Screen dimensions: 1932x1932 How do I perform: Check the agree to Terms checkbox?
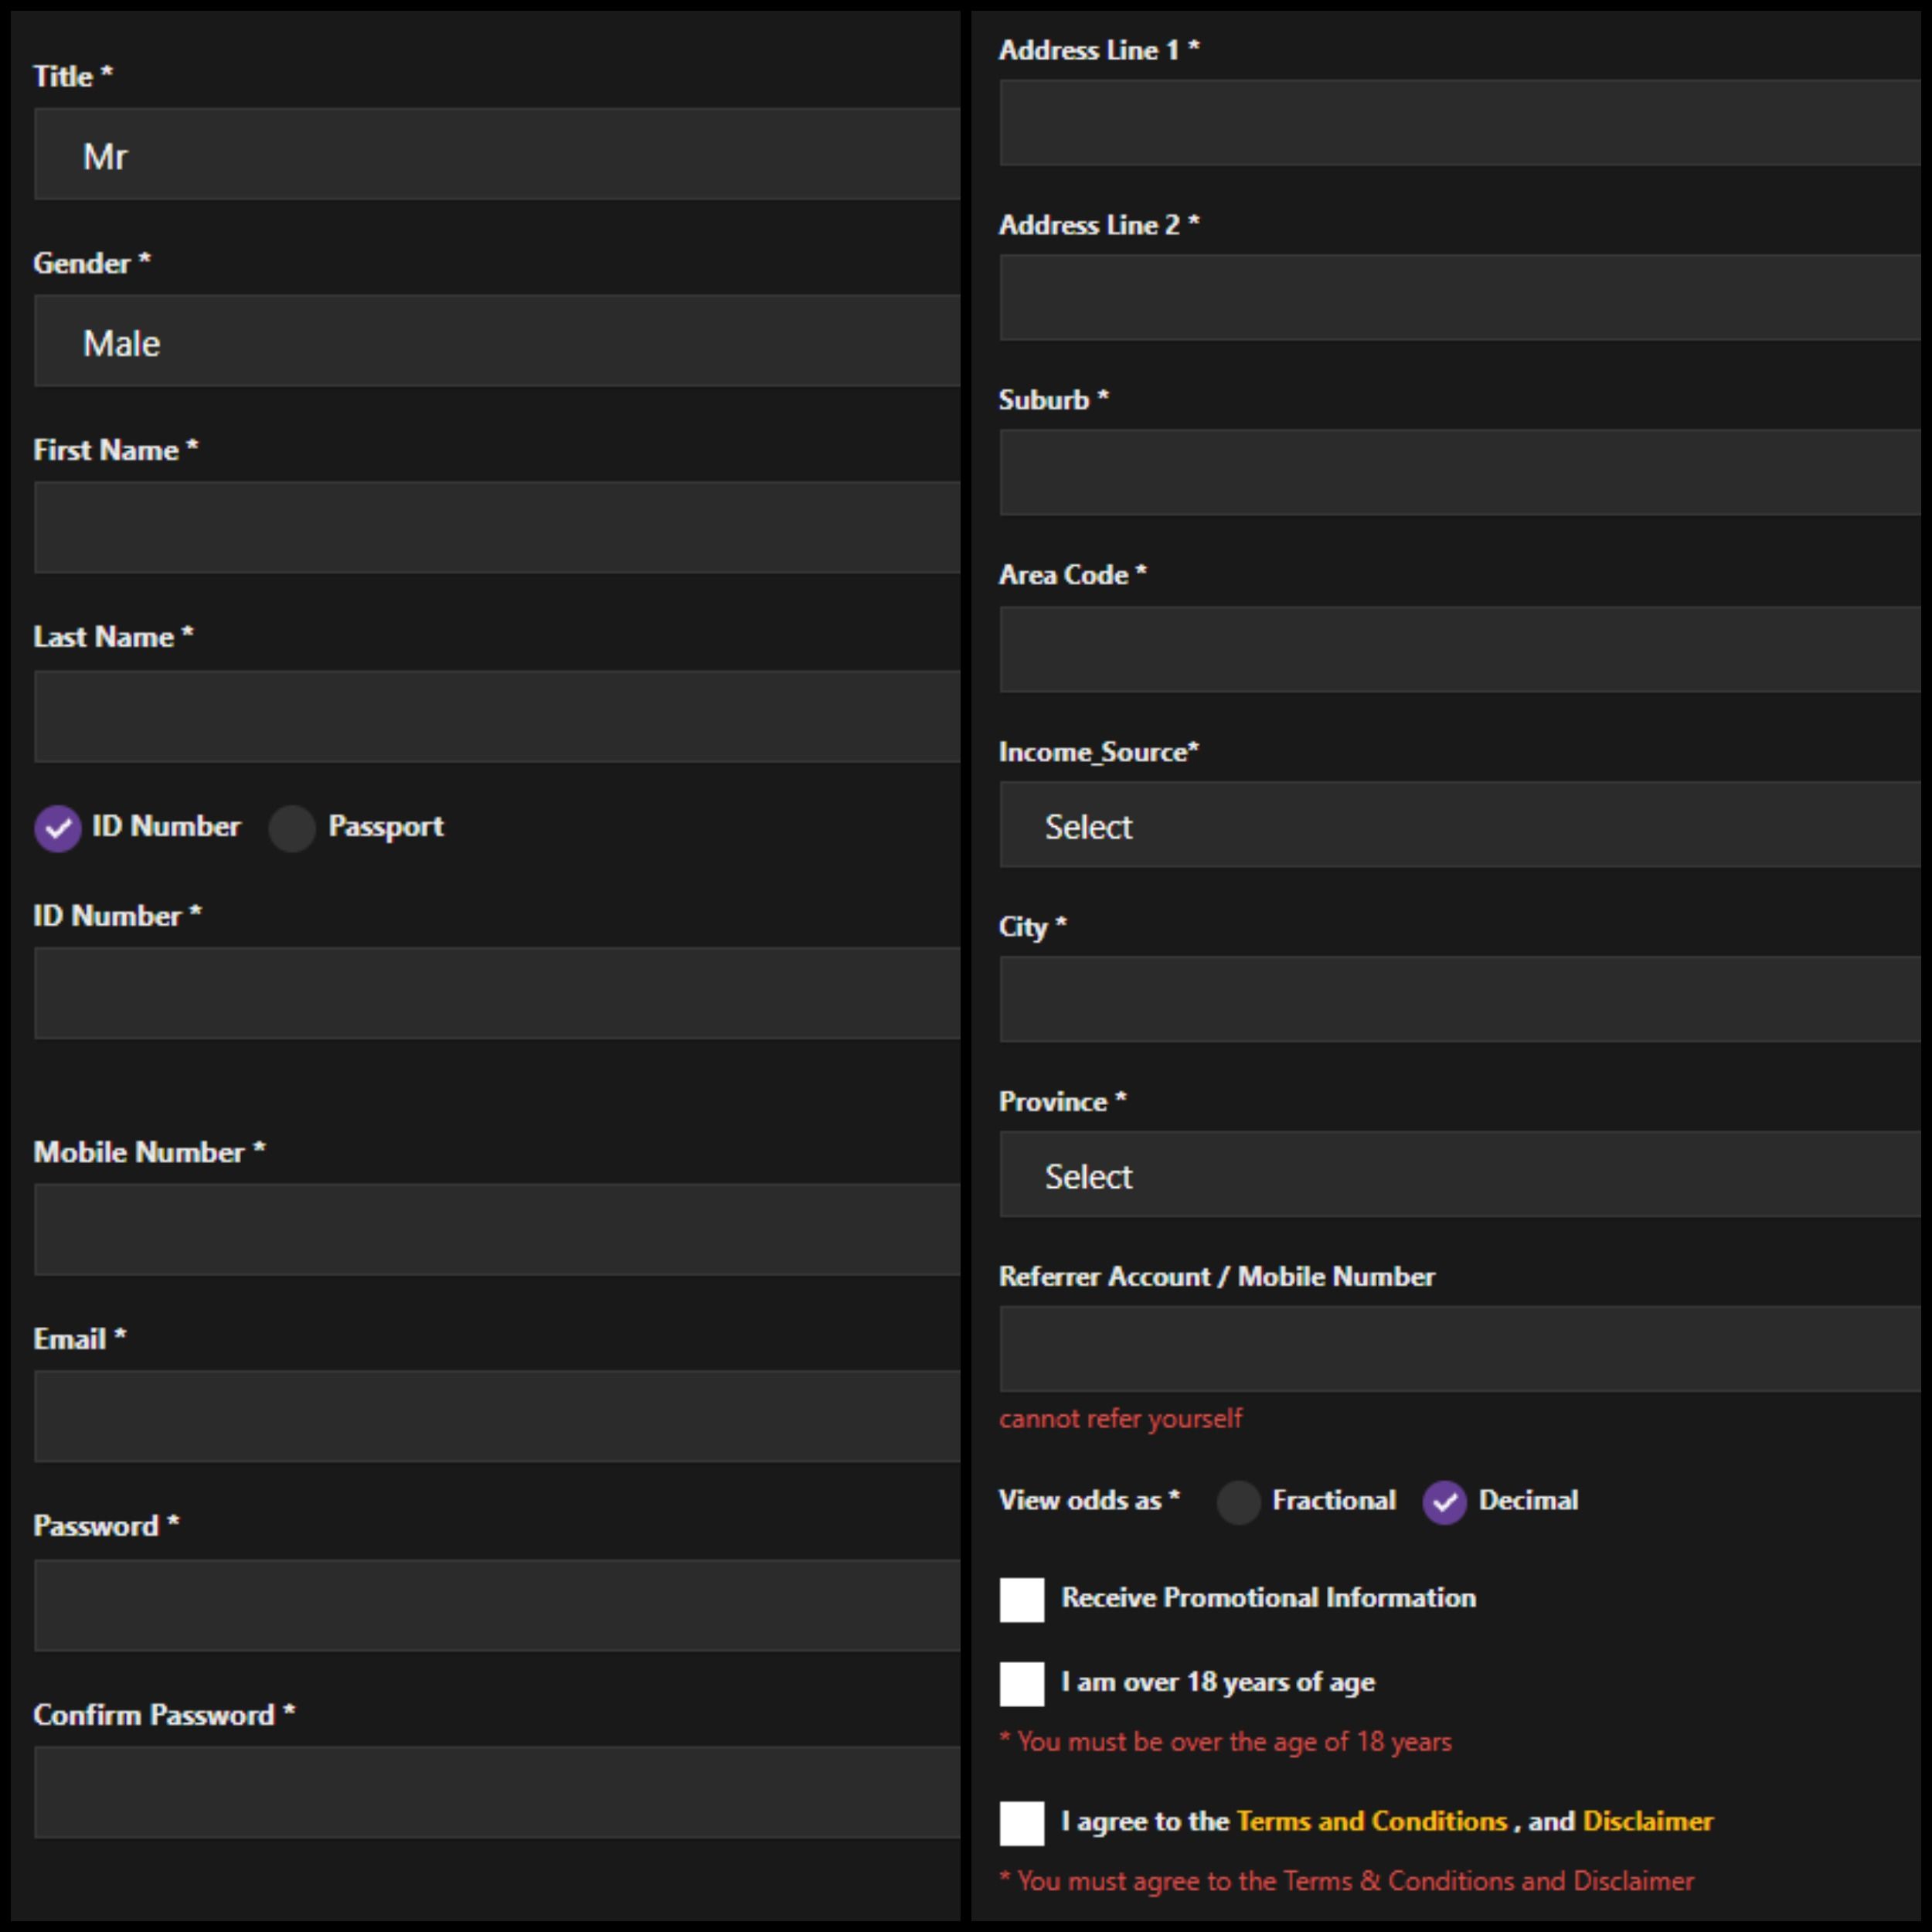[x=1021, y=1823]
